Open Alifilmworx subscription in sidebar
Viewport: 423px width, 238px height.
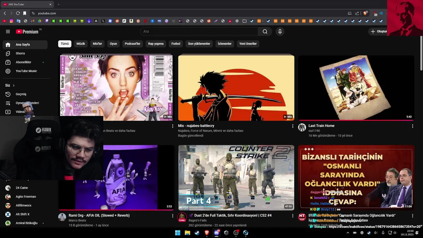tap(25, 205)
